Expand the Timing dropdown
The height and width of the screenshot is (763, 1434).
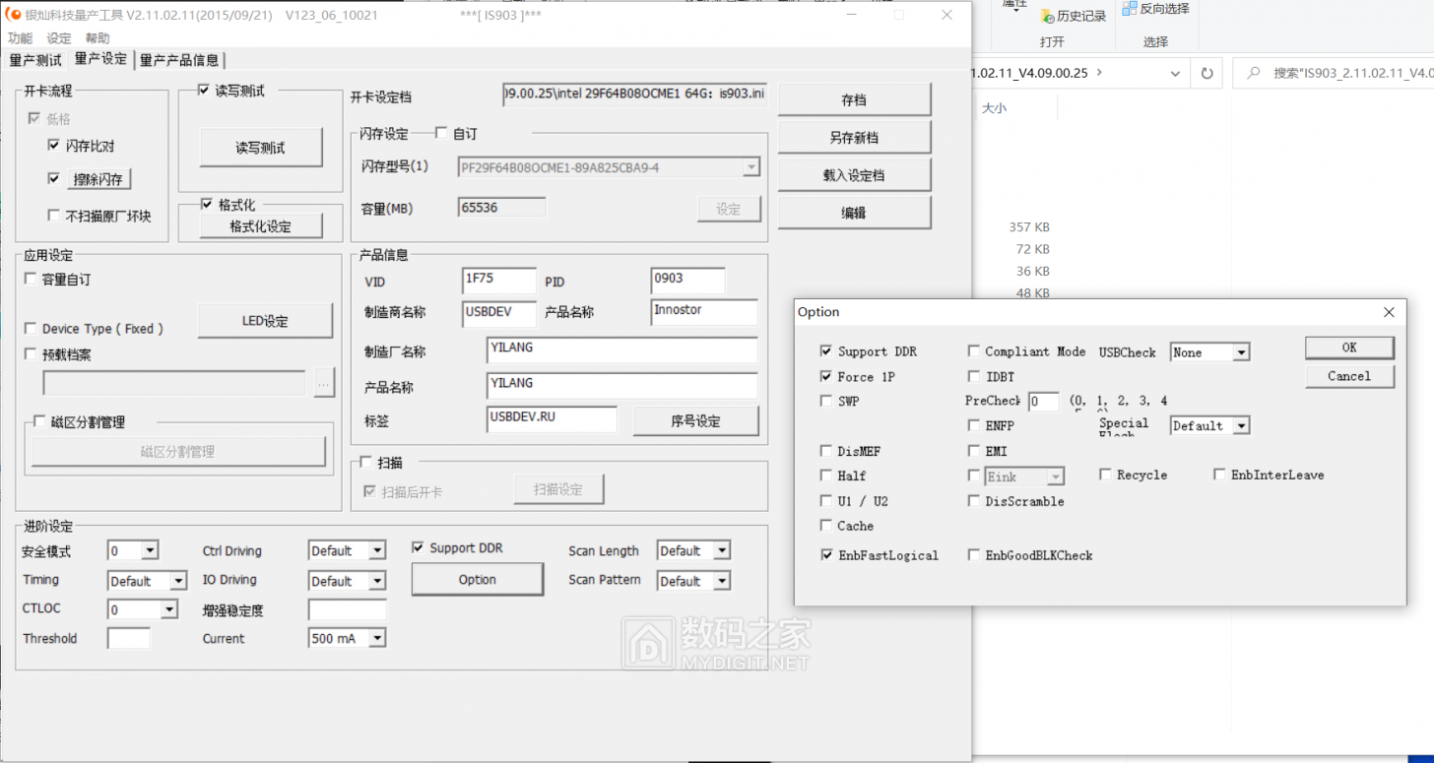(177, 581)
